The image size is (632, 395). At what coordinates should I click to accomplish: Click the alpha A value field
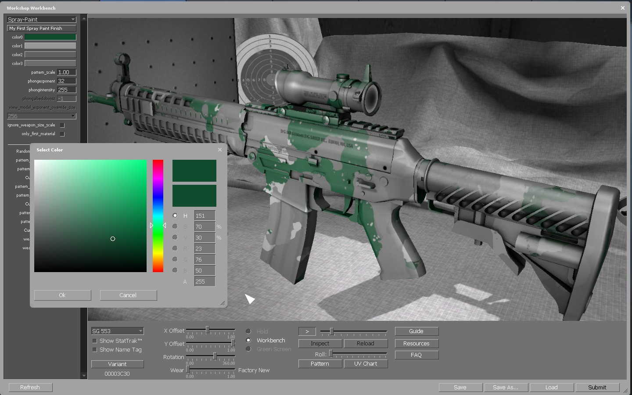tap(205, 281)
